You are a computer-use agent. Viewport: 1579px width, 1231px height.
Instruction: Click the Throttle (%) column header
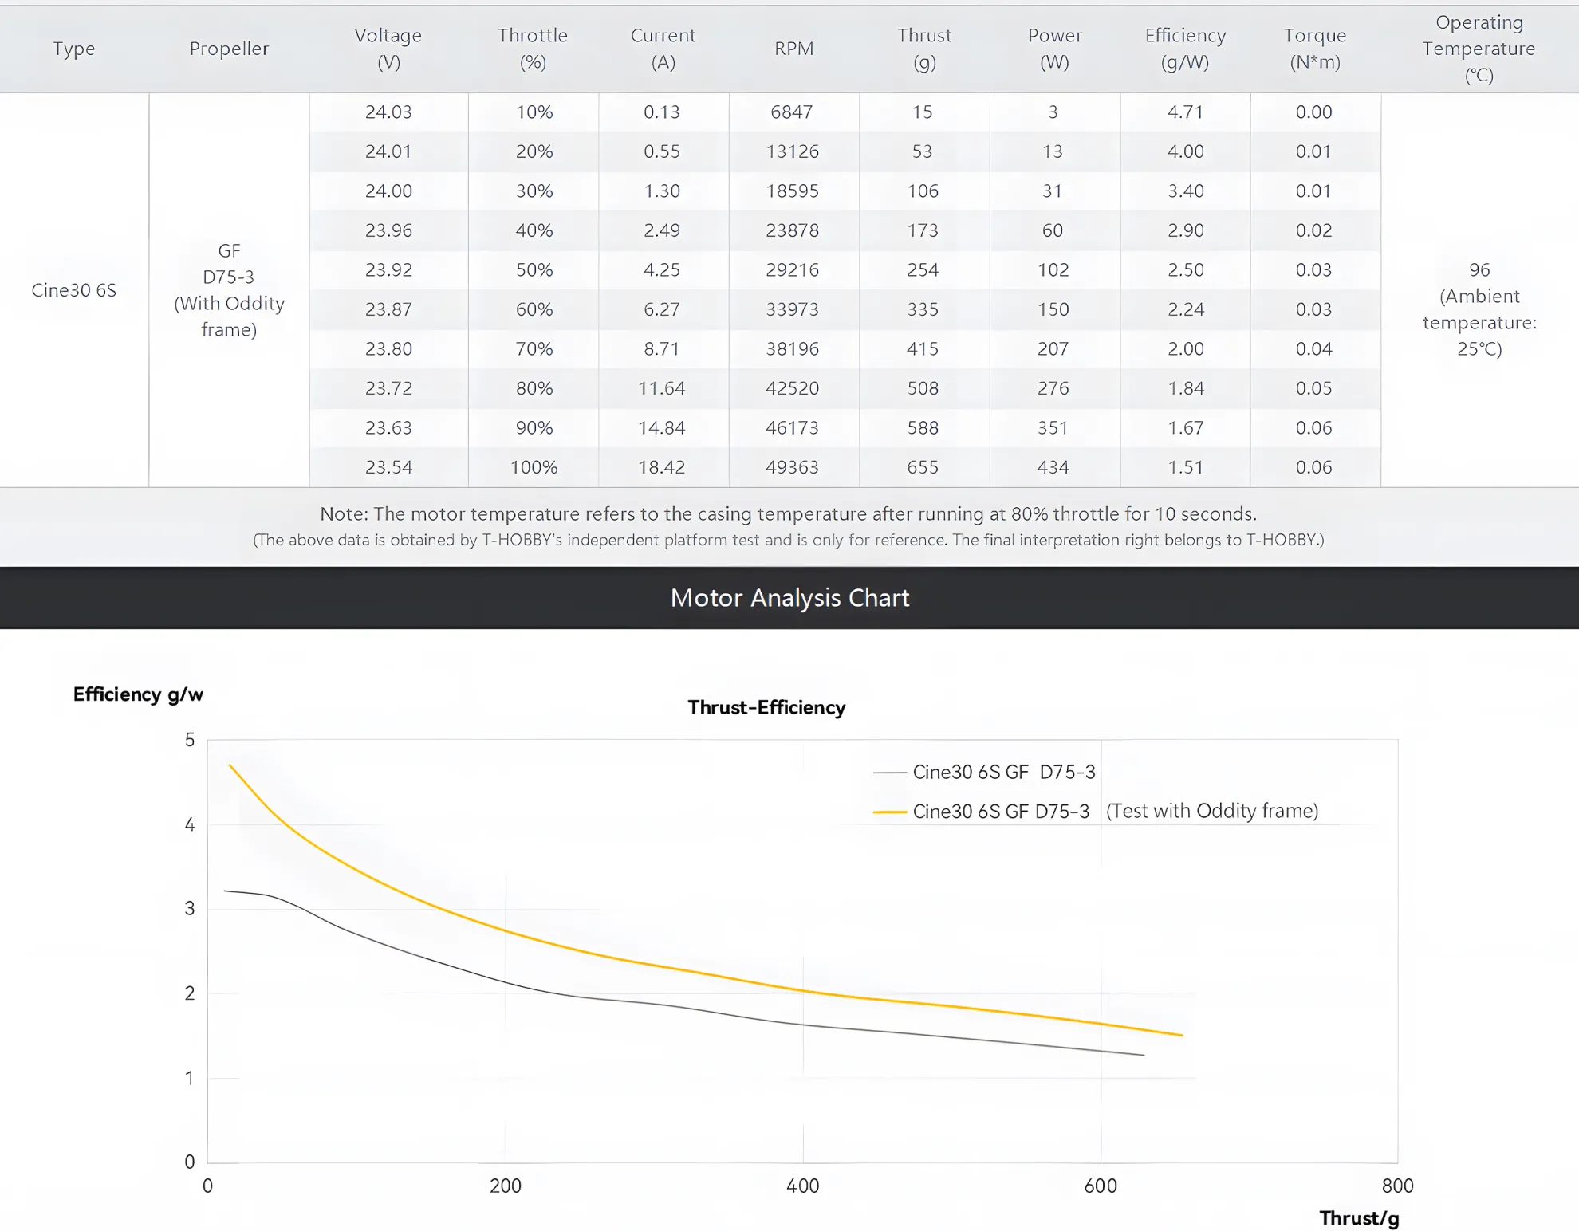pos(533,49)
